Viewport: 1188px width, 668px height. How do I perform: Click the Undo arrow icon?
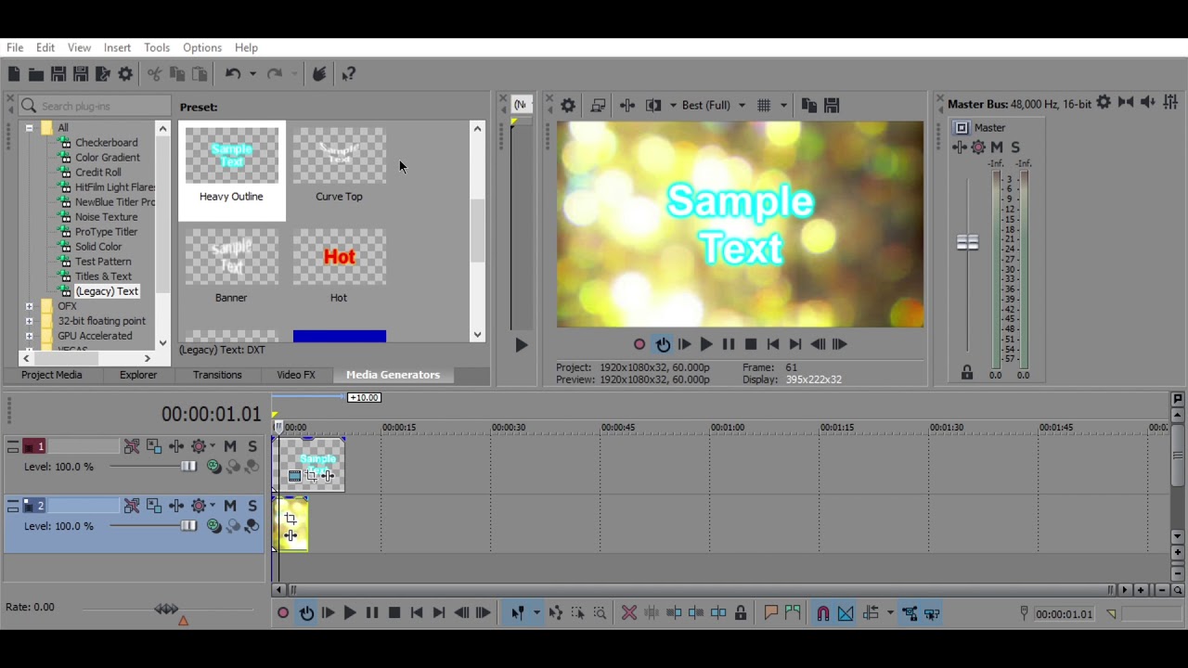(x=233, y=74)
